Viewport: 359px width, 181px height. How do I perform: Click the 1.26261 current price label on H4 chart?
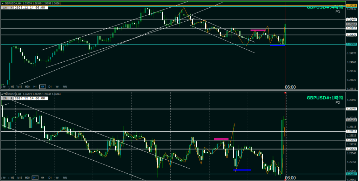351,24
